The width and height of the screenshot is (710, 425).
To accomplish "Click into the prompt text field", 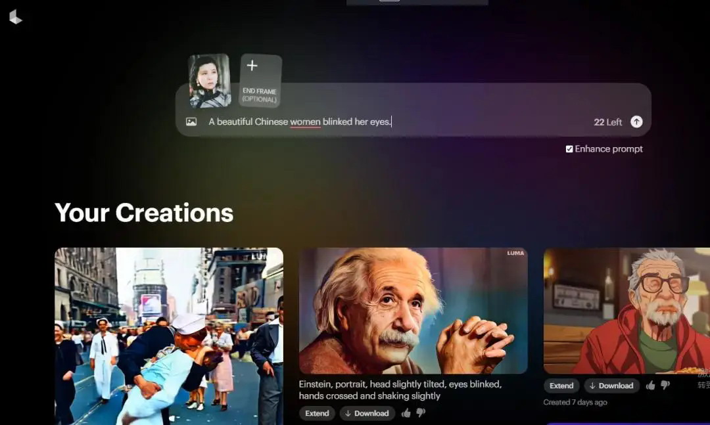I will click(x=394, y=122).
